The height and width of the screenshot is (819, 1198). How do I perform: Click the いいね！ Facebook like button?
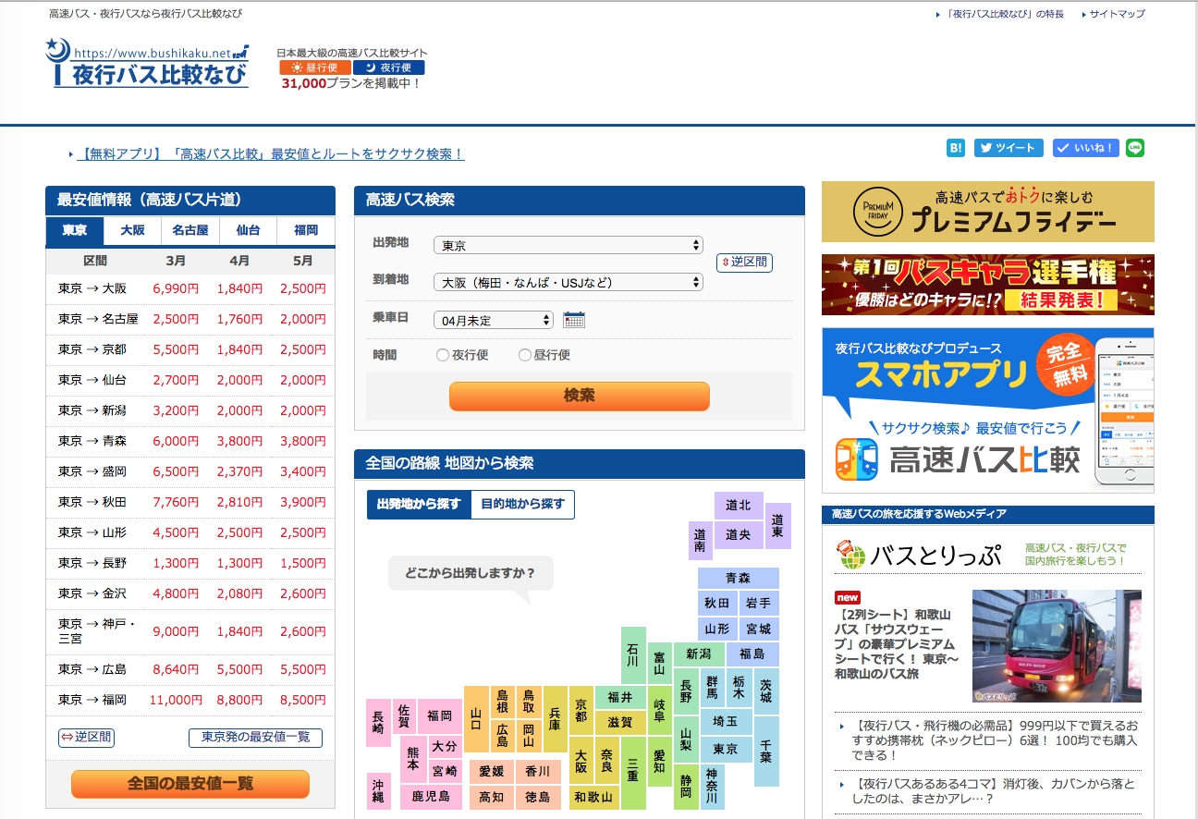pos(1086,148)
